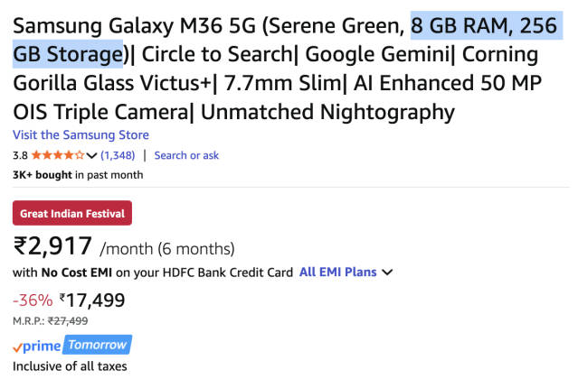Click the Search or ask link
The width and height of the screenshot is (578, 379).
point(186,155)
